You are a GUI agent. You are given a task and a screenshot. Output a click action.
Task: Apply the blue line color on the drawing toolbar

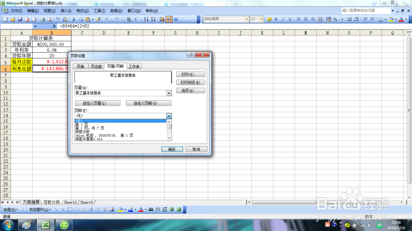click(x=131, y=210)
